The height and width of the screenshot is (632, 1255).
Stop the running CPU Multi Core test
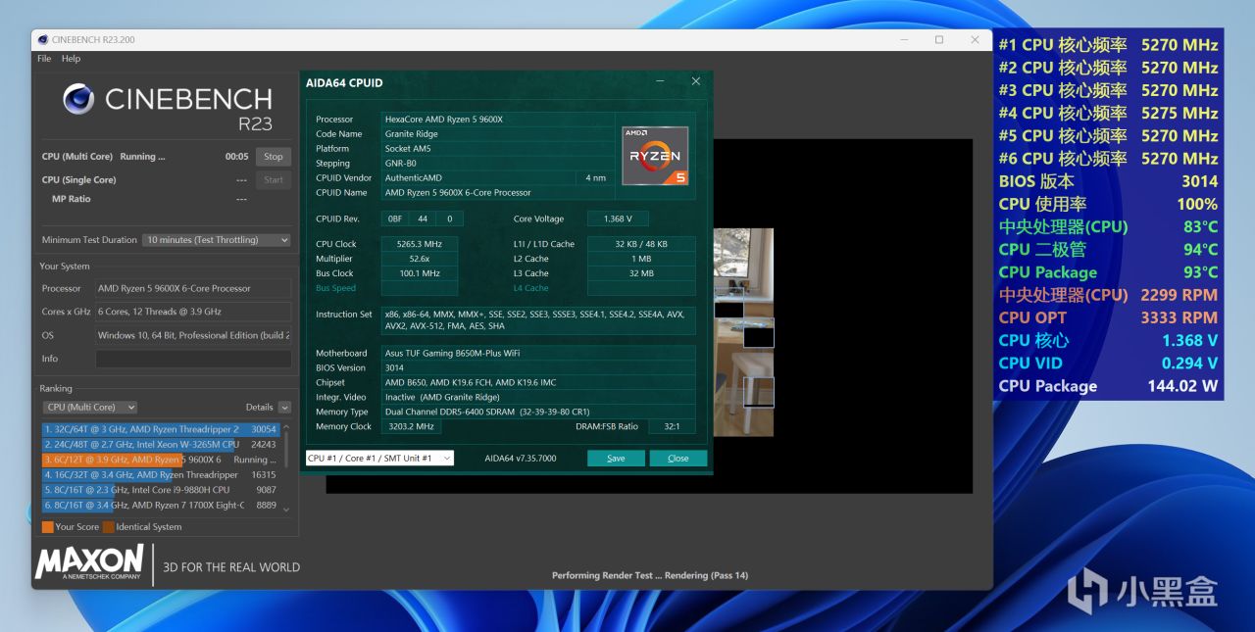pos(274,157)
